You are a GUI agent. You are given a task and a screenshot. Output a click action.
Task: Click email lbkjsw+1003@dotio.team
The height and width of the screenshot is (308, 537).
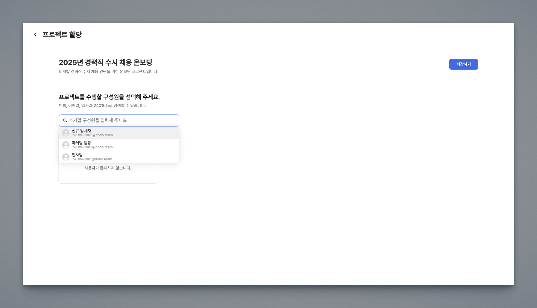point(92,135)
